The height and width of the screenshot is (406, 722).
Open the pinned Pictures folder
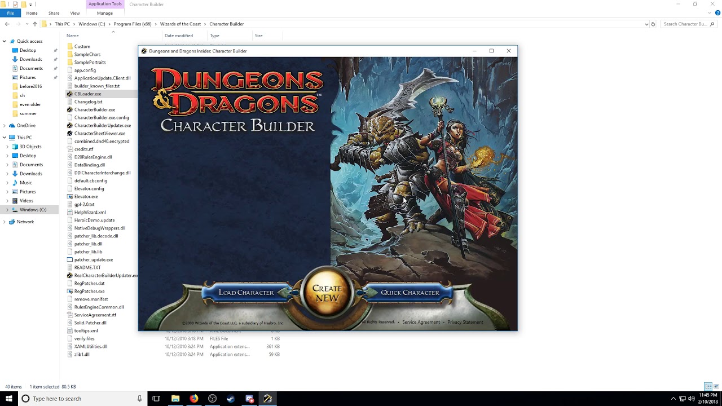[28, 77]
